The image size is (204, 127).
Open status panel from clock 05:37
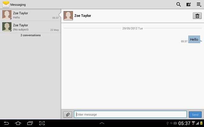click(x=184, y=123)
